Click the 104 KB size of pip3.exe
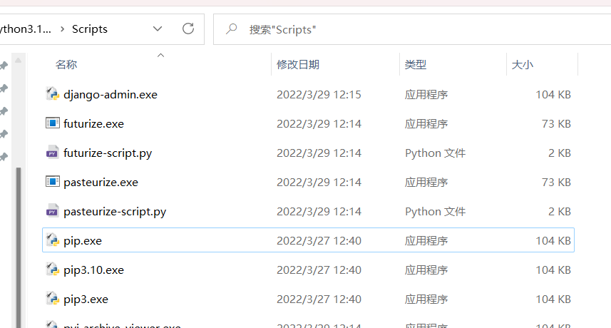 (553, 299)
